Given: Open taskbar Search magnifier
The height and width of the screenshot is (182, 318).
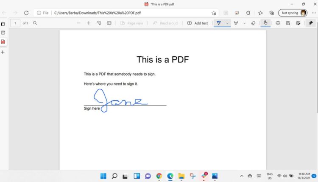Looking at the screenshot, I should click(114, 176).
